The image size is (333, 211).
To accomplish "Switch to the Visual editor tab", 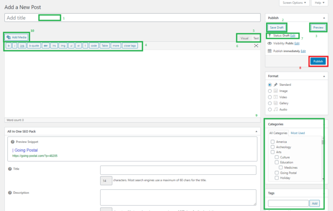I will click(244, 38).
